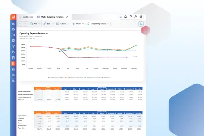
Task: Click the desk workstation icon in sidebar
Action: coord(13,69)
